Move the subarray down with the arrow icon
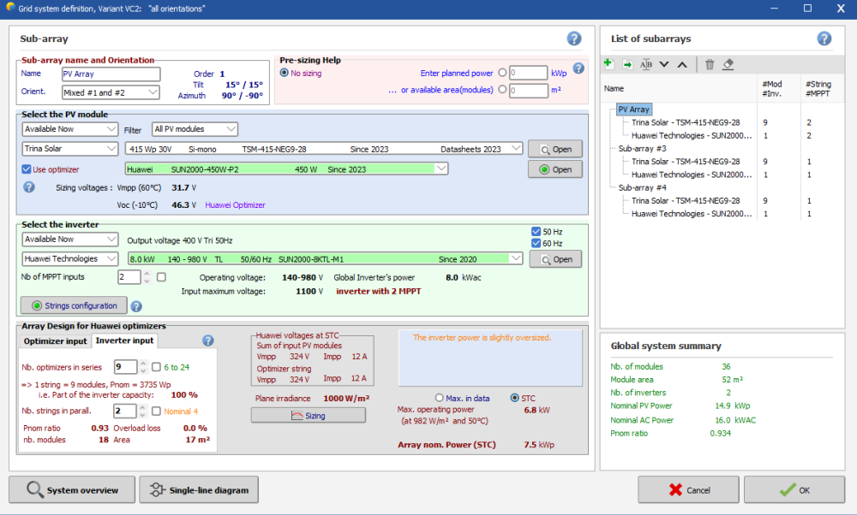This screenshot has height=515, width=857. click(664, 64)
